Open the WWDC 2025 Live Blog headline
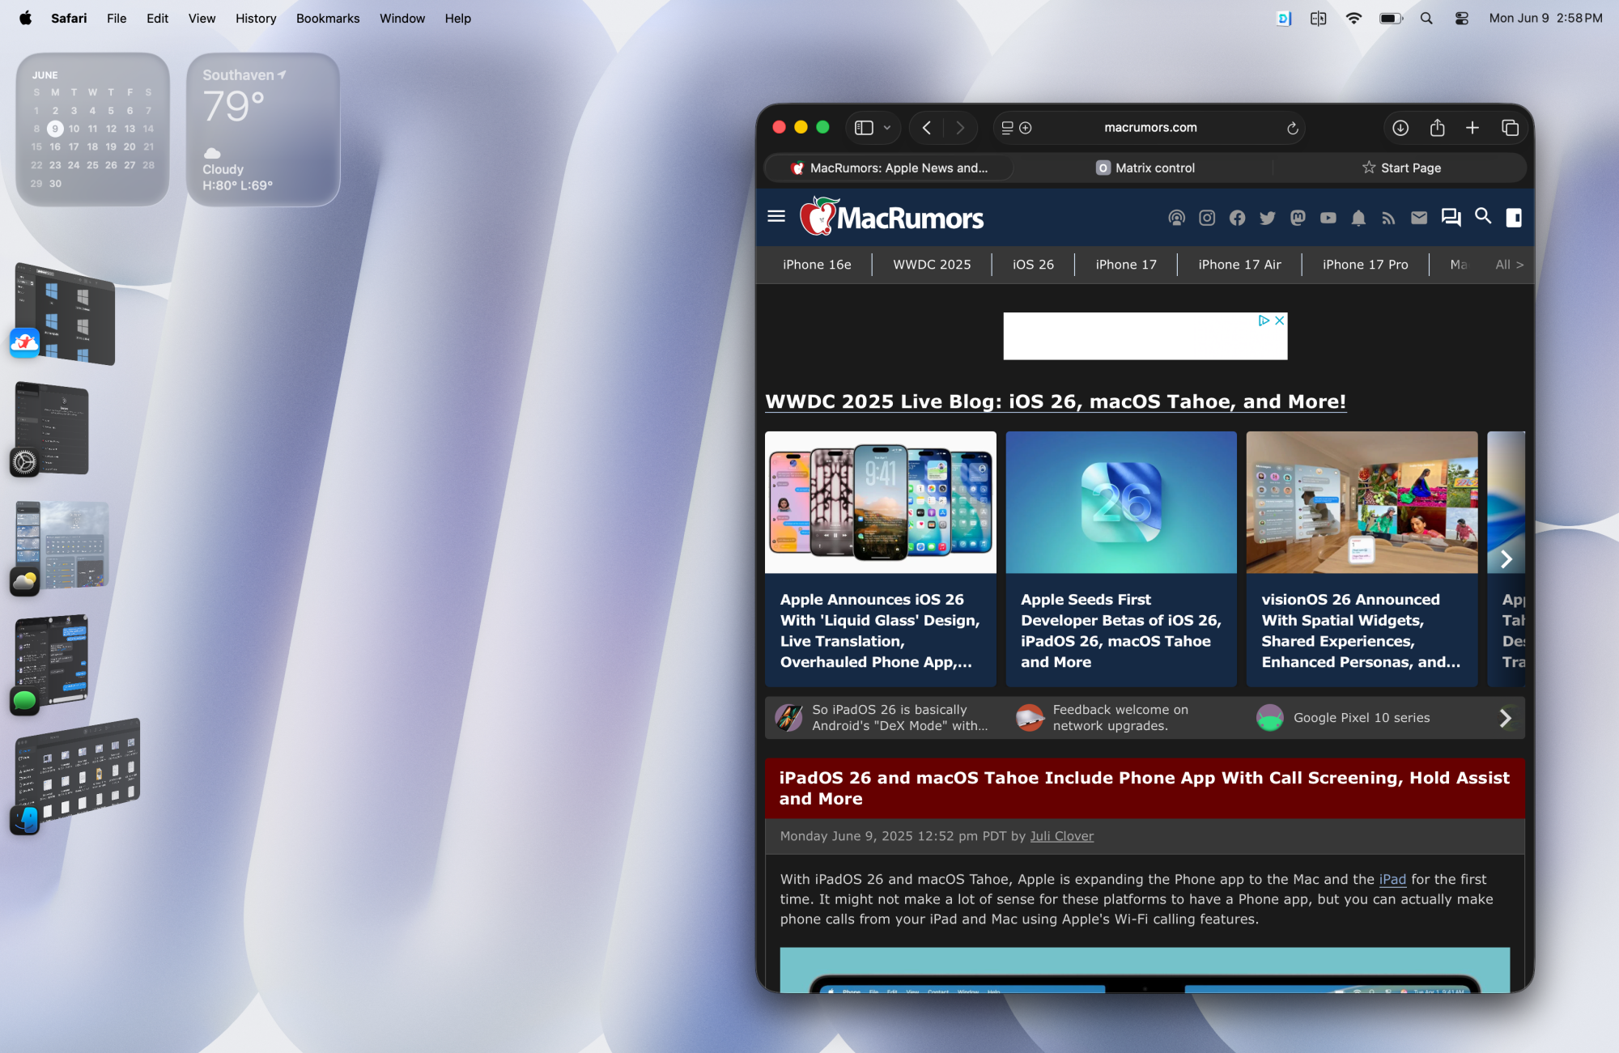 click(x=1055, y=401)
